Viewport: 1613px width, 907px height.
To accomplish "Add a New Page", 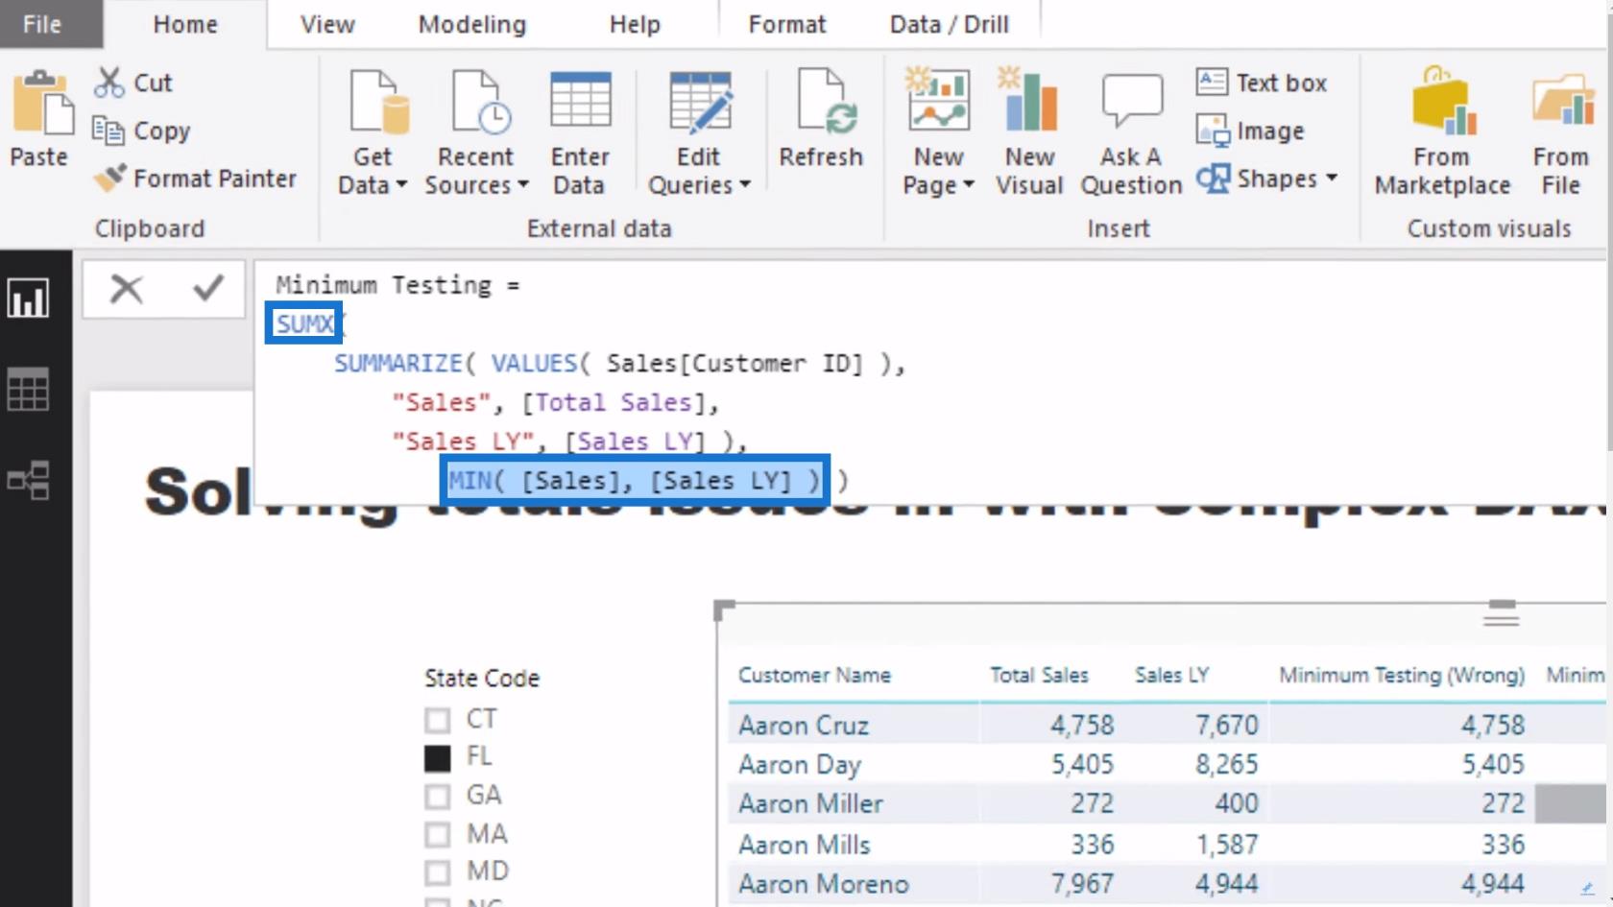I will pos(938,133).
